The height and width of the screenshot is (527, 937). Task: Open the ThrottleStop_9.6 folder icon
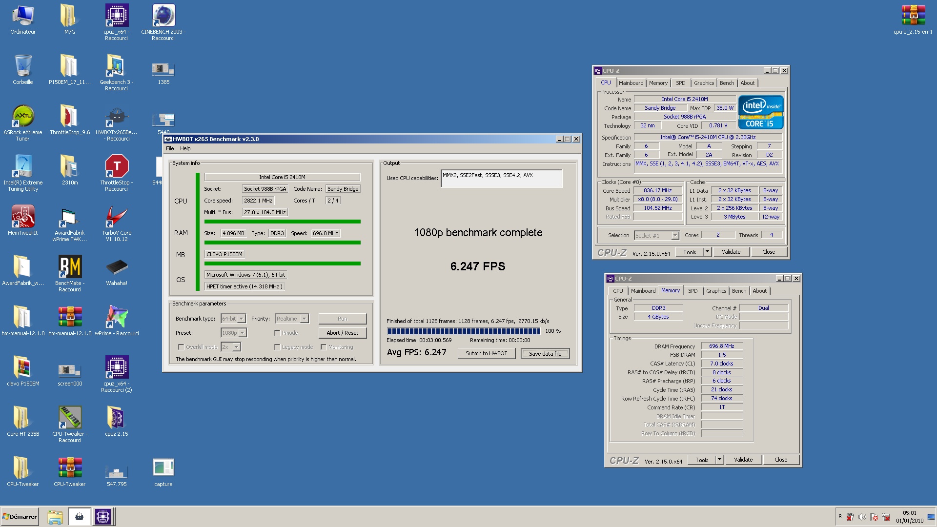click(x=70, y=117)
